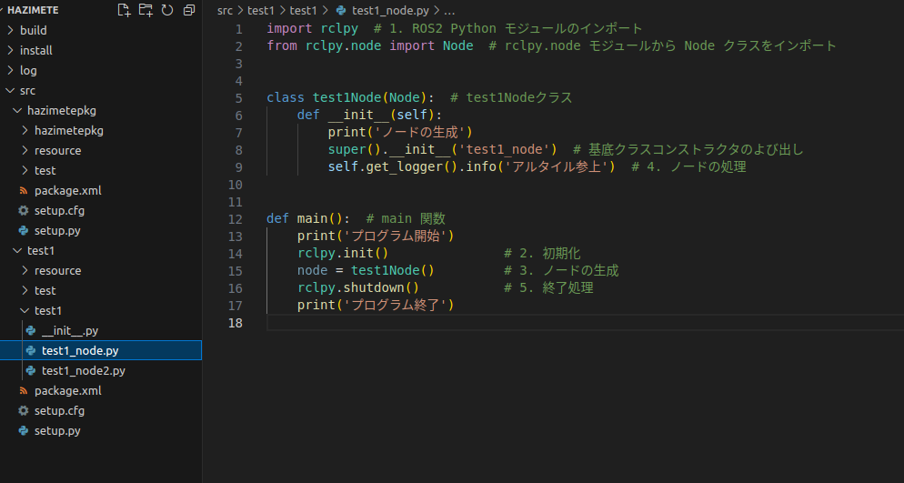Click the breadcrumb ellipsis after test1_node.py
904x483 pixels.
[447, 11]
